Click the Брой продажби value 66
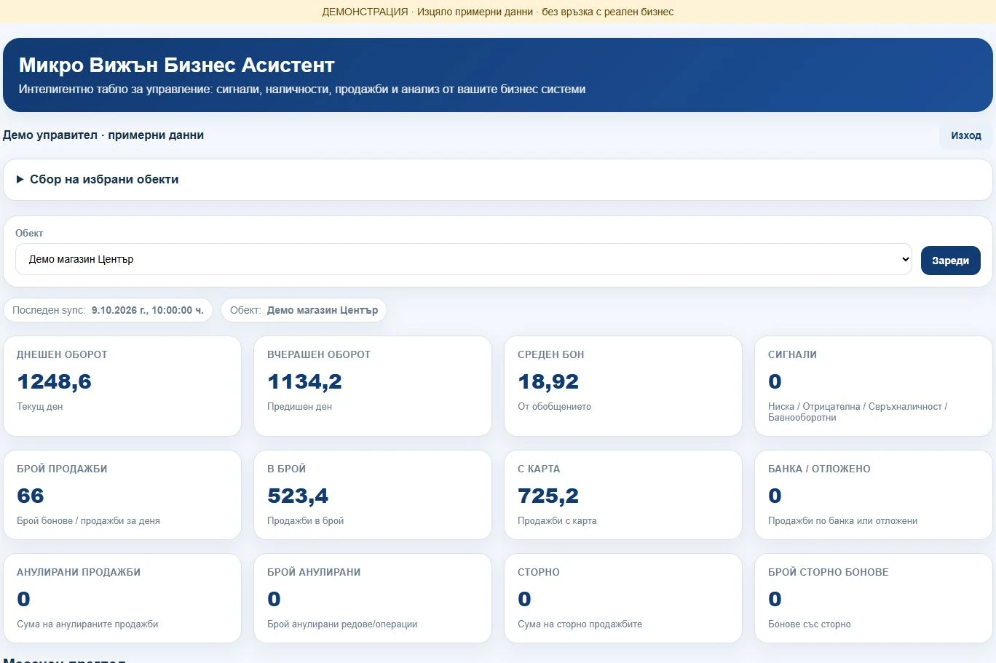 [31, 496]
